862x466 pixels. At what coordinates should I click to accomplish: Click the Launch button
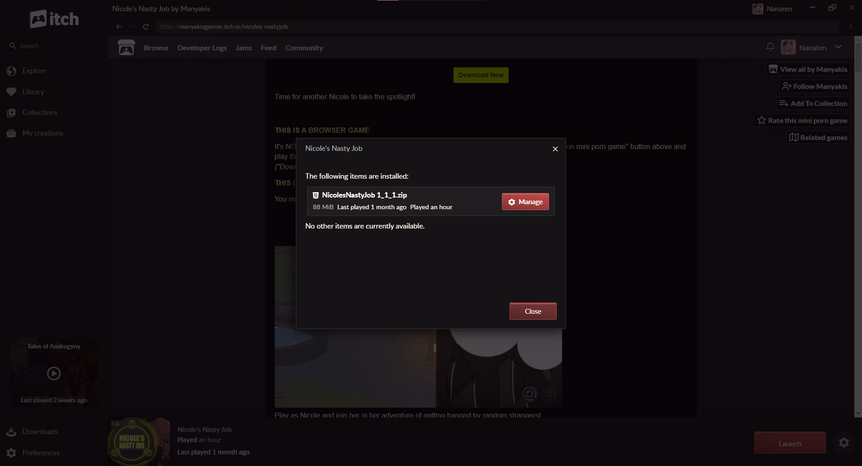[790, 443]
